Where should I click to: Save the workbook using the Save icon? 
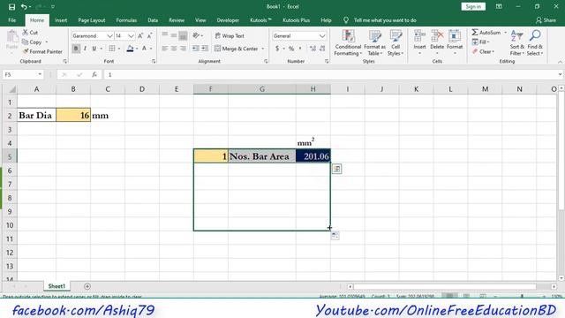point(11,6)
